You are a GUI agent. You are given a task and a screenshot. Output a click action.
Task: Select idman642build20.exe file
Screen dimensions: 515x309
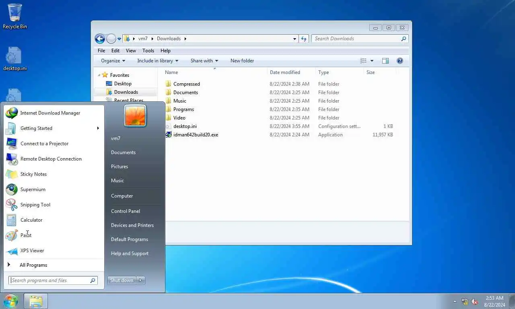click(x=196, y=135)
